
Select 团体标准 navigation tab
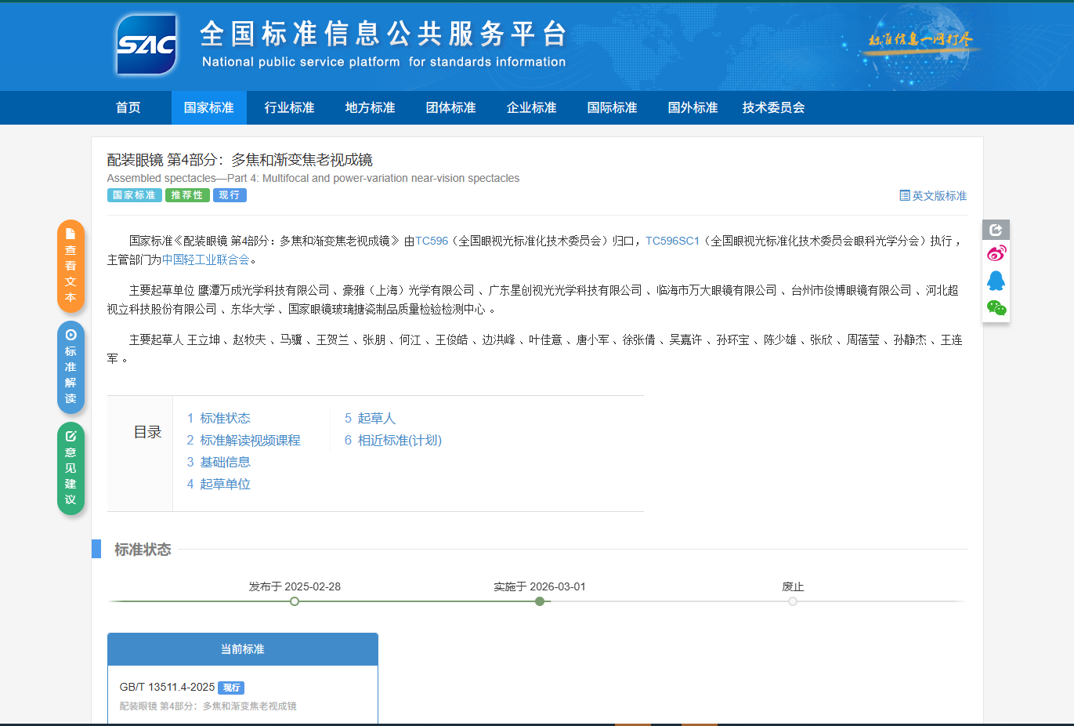pos(451,107)
